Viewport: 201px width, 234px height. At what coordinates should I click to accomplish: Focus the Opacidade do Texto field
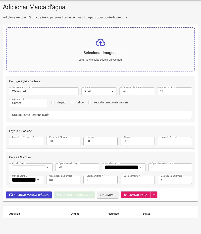coord(77,167)
